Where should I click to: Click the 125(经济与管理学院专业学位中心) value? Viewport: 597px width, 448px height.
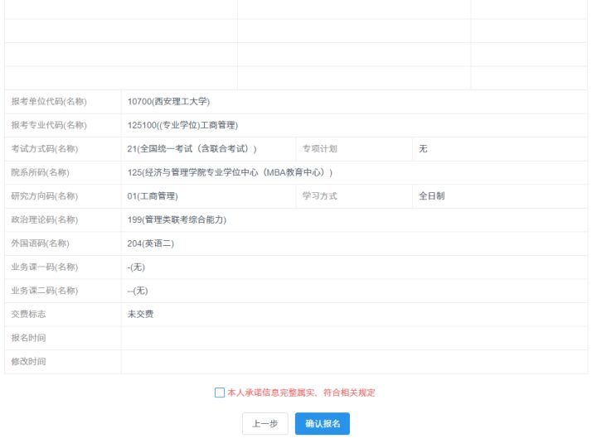pos(230,172)
